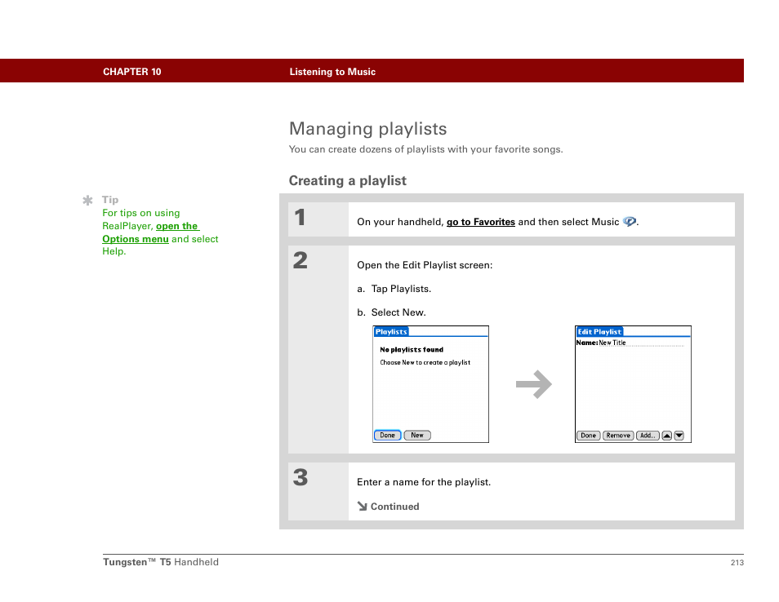Click the move-up arrow in Edit Playlist
779x602 pixels.
point(666,436)
